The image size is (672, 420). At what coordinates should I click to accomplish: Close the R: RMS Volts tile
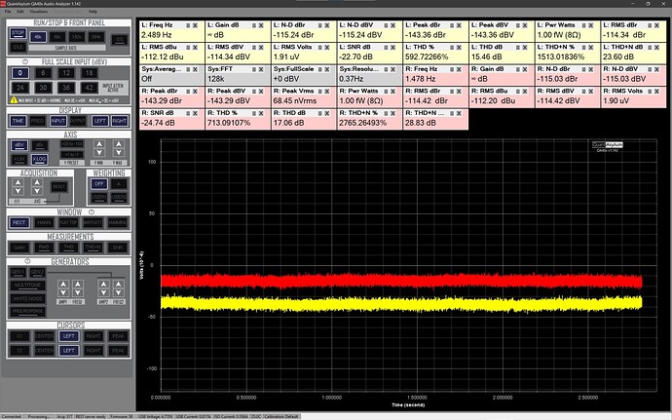pos(657,91)
